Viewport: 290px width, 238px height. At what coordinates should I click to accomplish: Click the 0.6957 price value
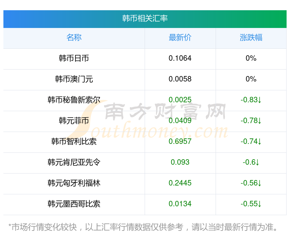click(x=180, y=142)
